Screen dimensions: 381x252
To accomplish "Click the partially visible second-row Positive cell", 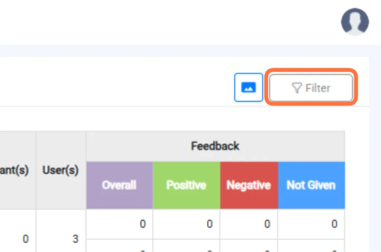I will pyautogui.click(x=187, y=246).
